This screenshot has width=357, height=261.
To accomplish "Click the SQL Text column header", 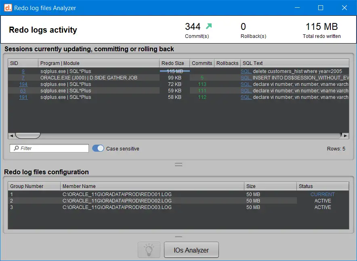I will click(295, 63).
